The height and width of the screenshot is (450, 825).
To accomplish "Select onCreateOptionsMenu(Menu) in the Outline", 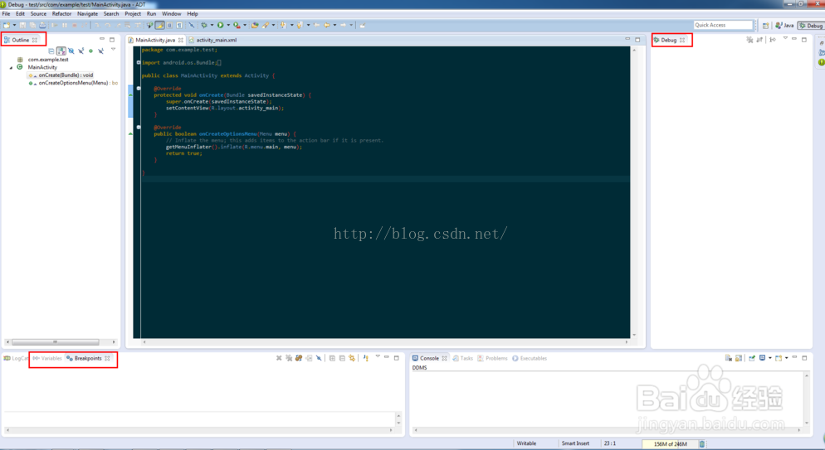I will pos(73,83).
